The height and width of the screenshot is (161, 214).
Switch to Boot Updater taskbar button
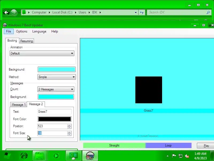[90, 156]
